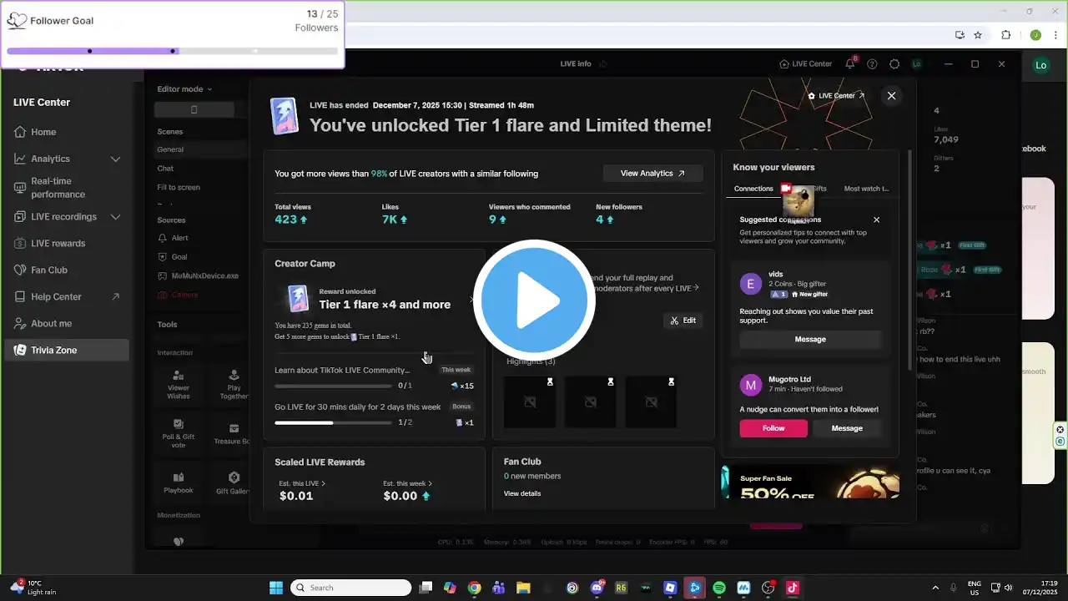The width and height of the screenshot is (1068, 601).
Task: Open the Viewer Wishes tool
Action: tap(179, 385)
